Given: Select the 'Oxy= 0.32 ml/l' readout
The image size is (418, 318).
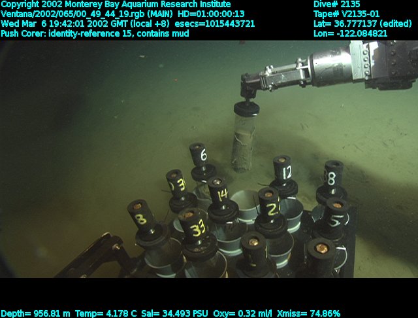Looking at the screenshot, I should [x=243, y=313].
